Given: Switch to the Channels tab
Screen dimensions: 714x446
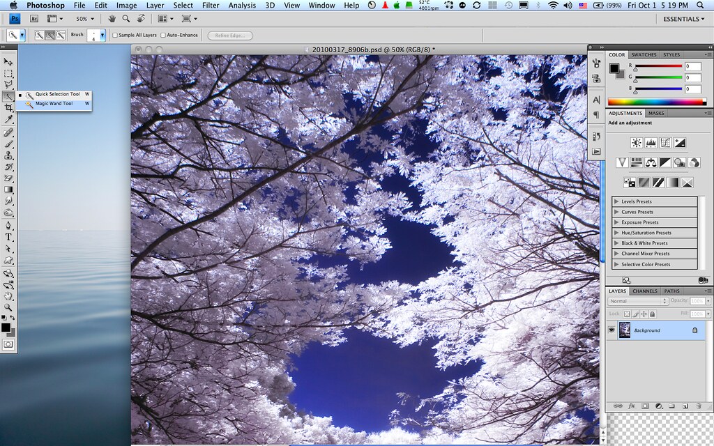Looking at the screenshot, I should coord(645,291).
